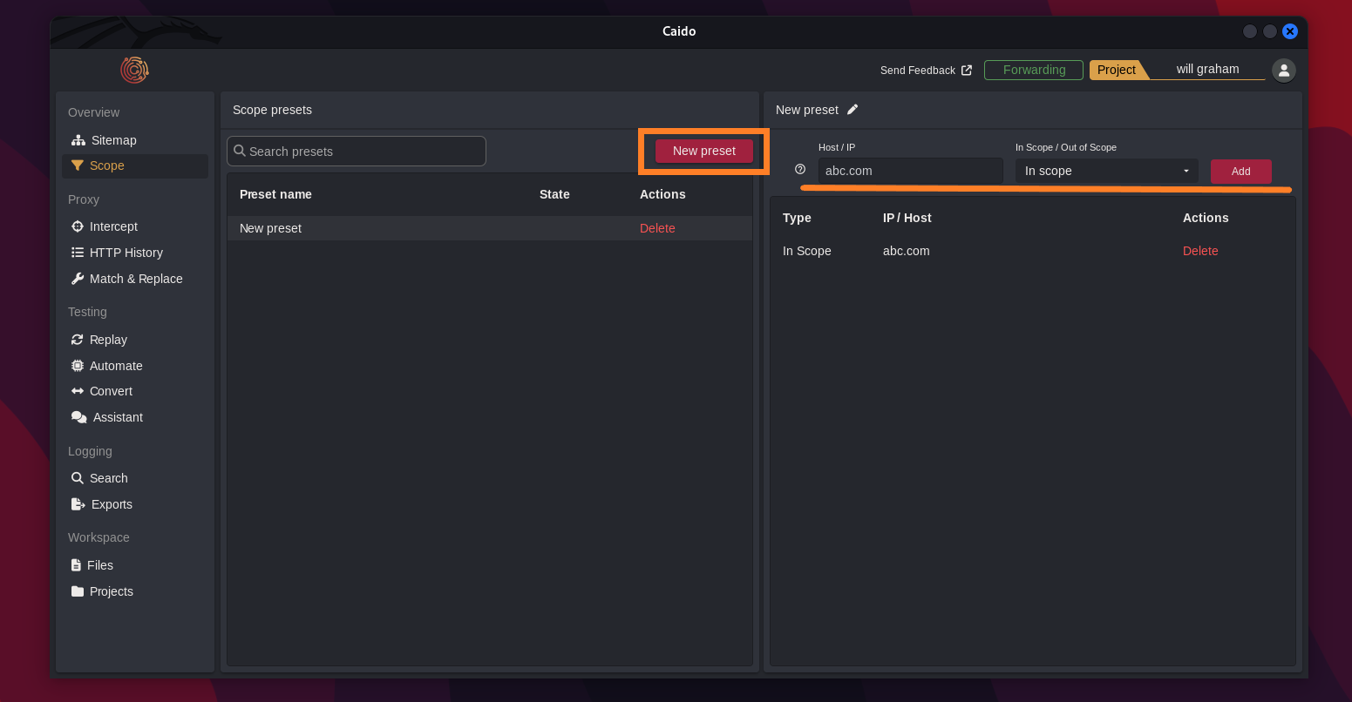Edit preset name with pencil icon
Screen dimensions: 1352x702
coord(853,110)
